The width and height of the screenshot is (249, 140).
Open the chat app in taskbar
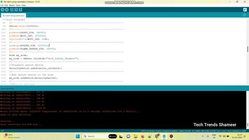pyautogui.click(x=128, y=136)
